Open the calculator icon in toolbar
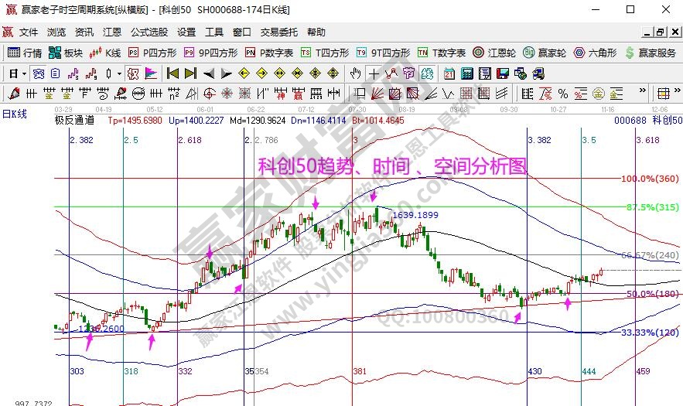This screenshot has width=683, height=406. 466,73
